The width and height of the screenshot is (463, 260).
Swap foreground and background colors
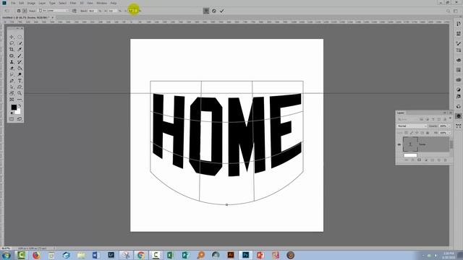[x=20, y=105]
